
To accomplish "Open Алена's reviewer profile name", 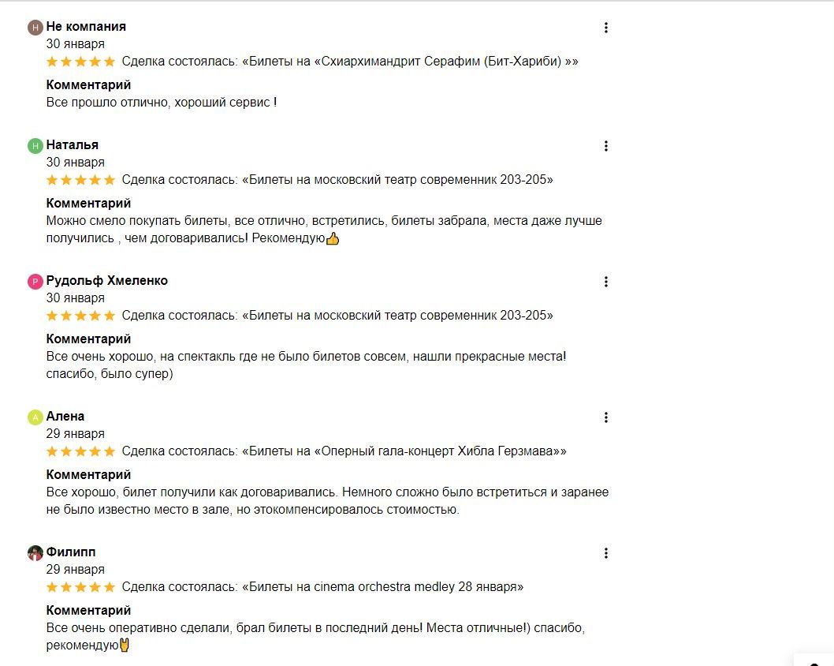I will pos(65,417).
